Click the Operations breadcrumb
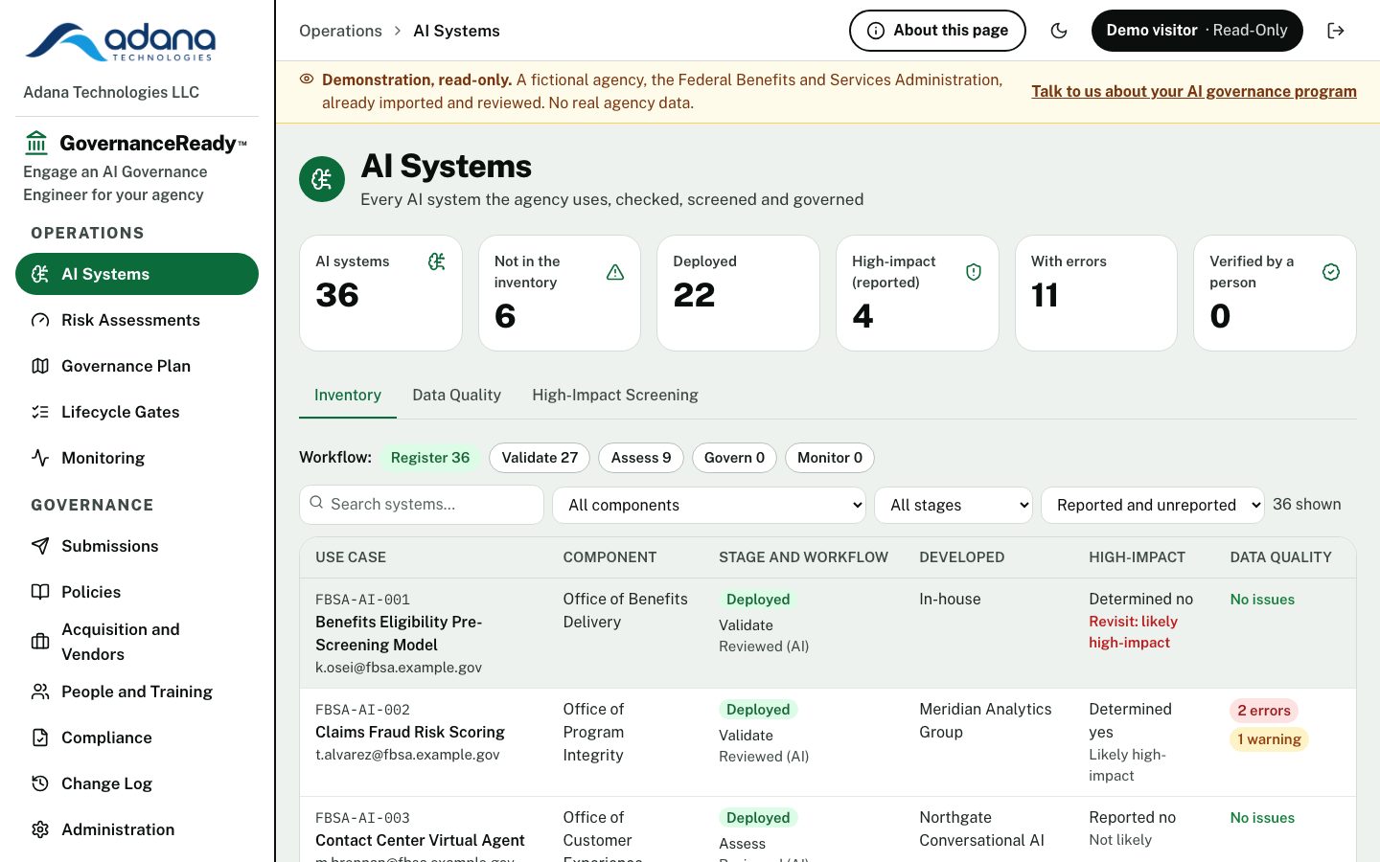The image size is (1380, 862). pyautogui.click(x=340, y=31)
